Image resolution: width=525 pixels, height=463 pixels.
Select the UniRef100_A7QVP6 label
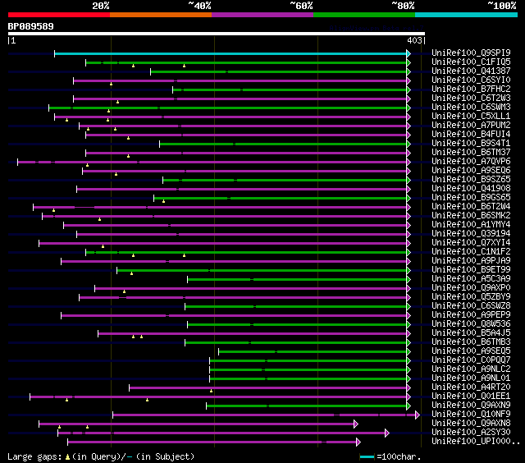click(471, 161)
